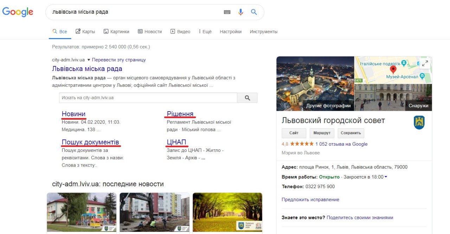Screen dimensions: 450x234
Task: Switch to the Новости tab
Action: tap(150, 32)
